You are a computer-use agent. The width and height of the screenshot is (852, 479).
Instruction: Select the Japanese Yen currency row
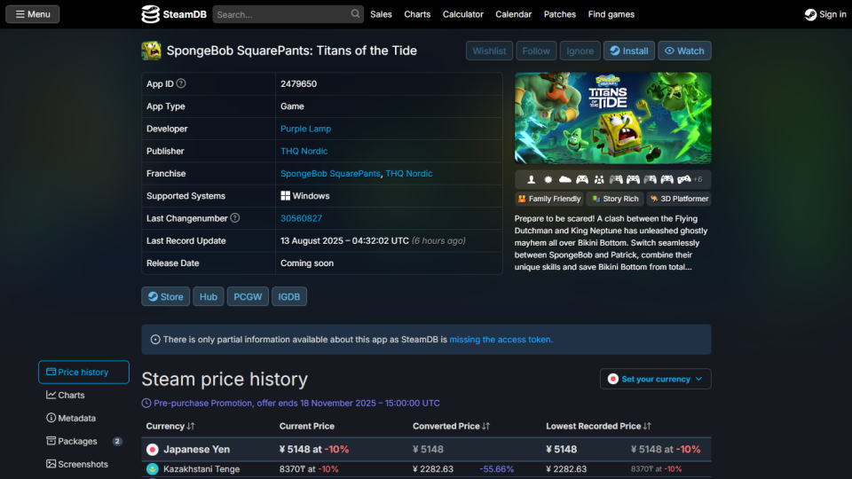point(426,449)
